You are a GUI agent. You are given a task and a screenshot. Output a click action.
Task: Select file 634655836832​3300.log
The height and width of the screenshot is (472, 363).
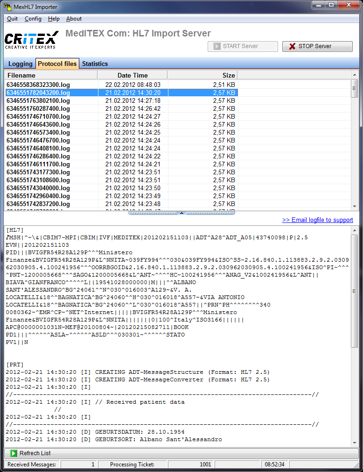(38, 85)
